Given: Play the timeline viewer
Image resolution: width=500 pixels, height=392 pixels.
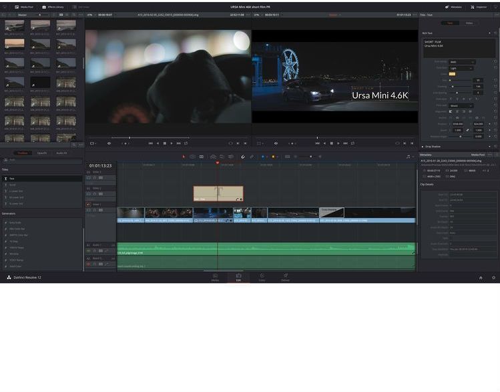Looking at the screenshot, I should point(338,143).
